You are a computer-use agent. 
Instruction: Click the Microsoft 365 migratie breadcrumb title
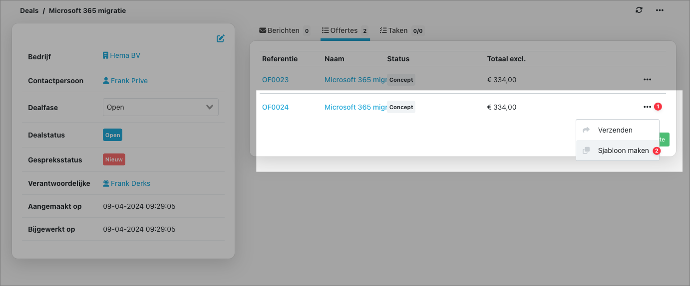pyautogui.click(x=87, y=10)
